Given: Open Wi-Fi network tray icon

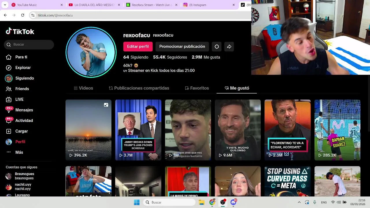Looking at the screenshot, I should click(333, 202).
